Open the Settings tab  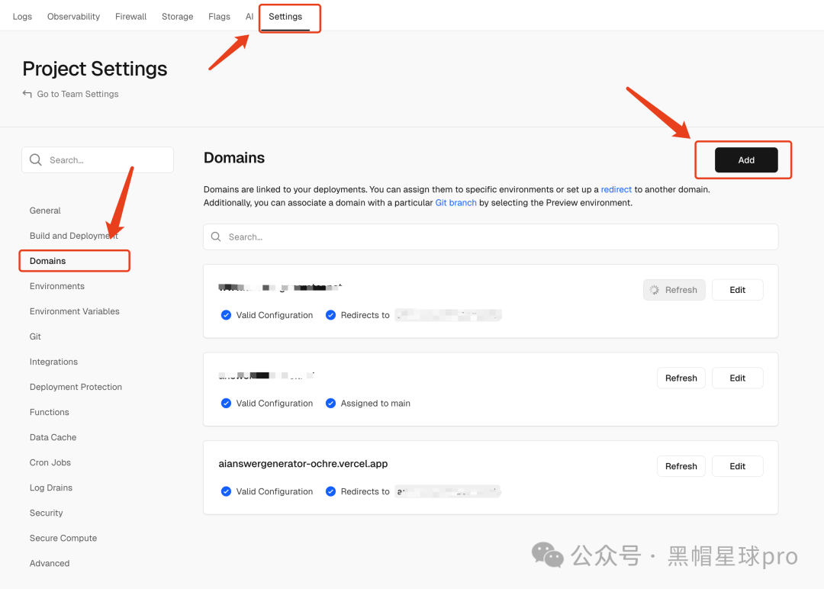(x=285, y=16)
